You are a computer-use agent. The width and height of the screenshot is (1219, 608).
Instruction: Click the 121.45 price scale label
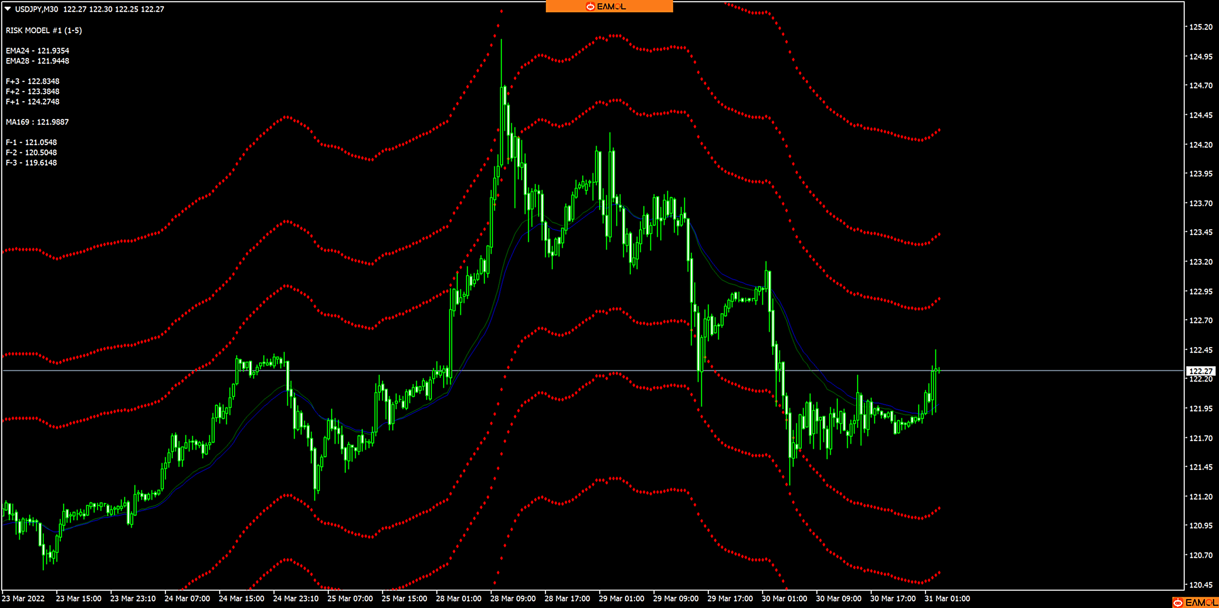coord(1201,467)
